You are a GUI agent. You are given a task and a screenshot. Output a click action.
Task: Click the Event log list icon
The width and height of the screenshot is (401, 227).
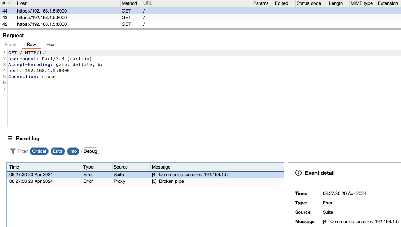click(x=9, y=139)
